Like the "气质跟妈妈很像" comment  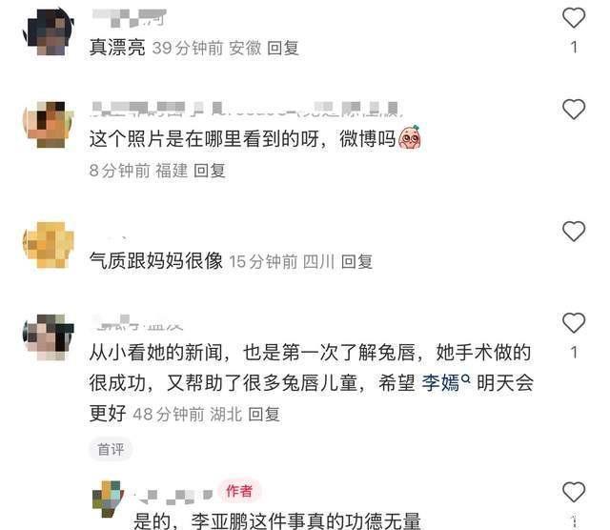[574, 231]
